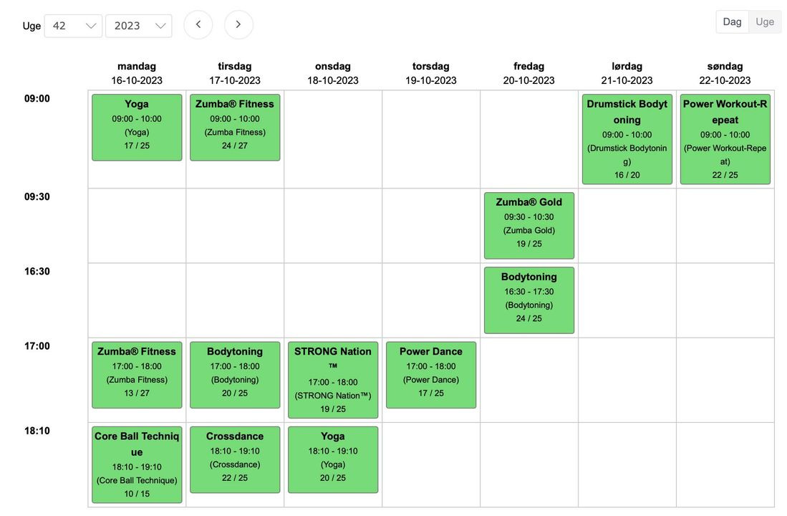Screen dimensions: 787x516
Task: Select Power Dance class on Thursday
Action: (431, 375)
